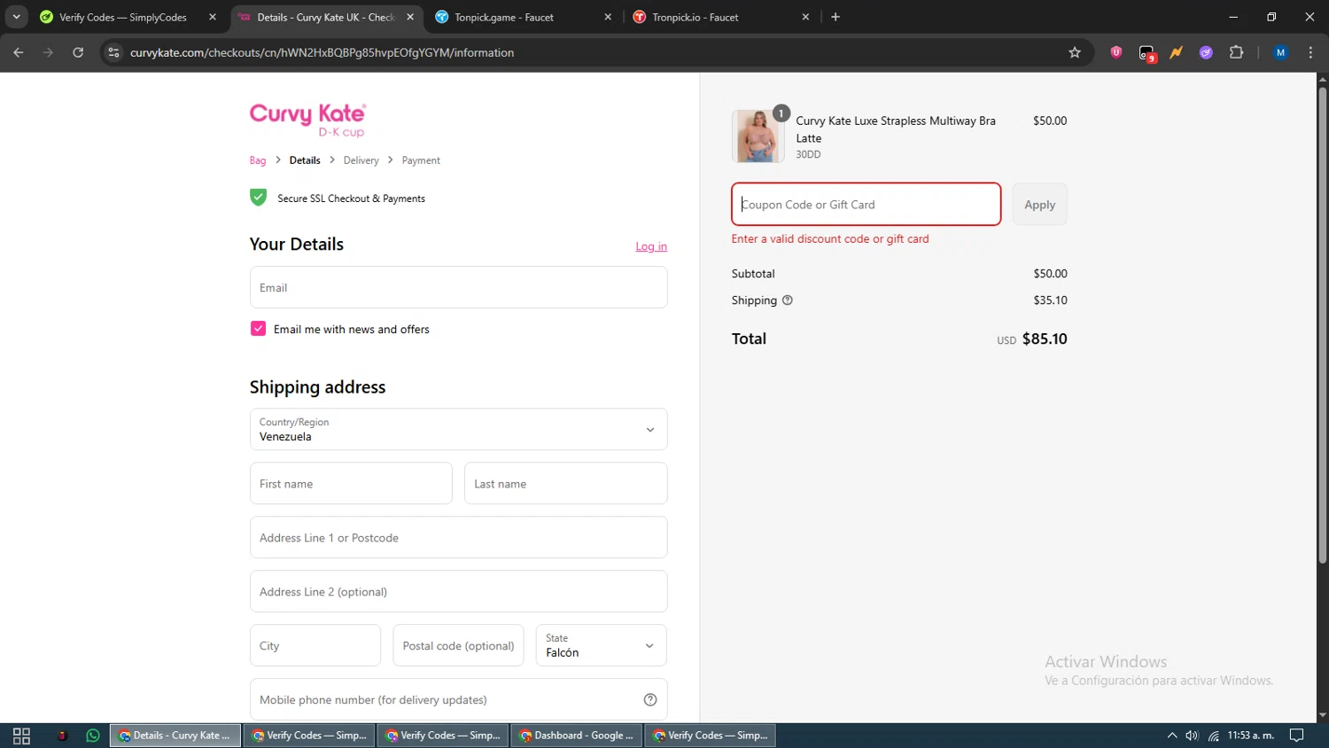Open the volume control in tray
The height and width of the screenshot is (748, 1329).
point(1192,736)
